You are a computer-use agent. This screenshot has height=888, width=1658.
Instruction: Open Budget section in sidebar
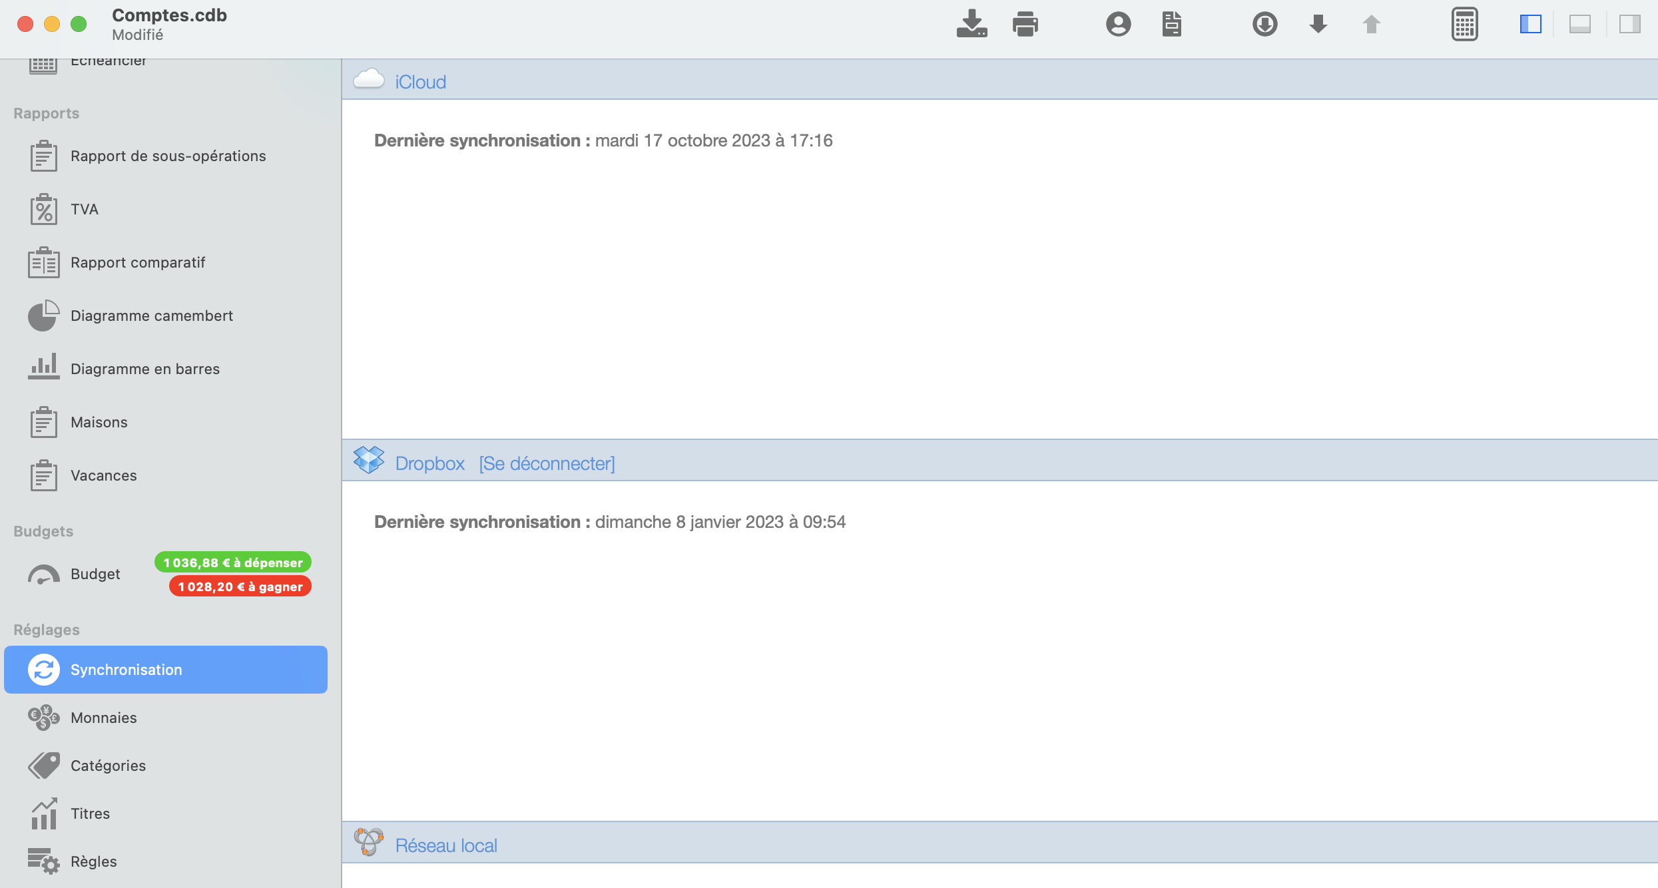point(95,574)
